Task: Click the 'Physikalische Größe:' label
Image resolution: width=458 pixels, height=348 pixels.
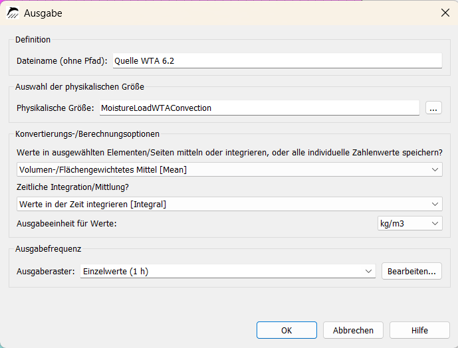Action: point(55,108)
